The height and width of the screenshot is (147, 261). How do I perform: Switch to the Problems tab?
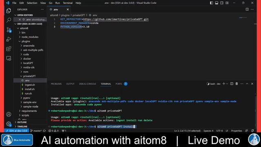click(x=56, y=84)
